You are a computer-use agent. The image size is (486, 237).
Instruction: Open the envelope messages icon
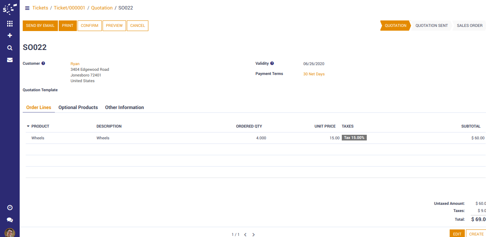(10, 60)
